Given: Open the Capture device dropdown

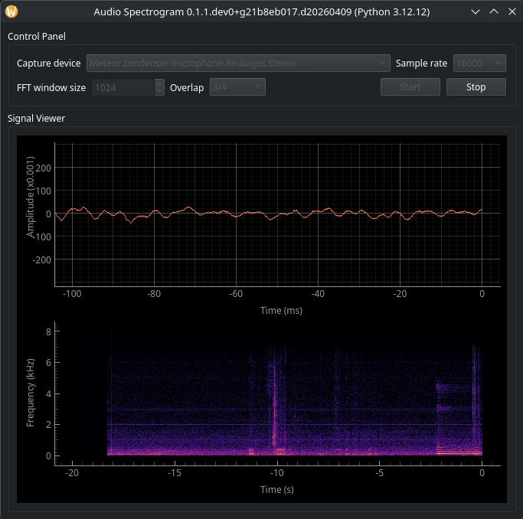Looking at the screenshot, I should pos(238,63).
